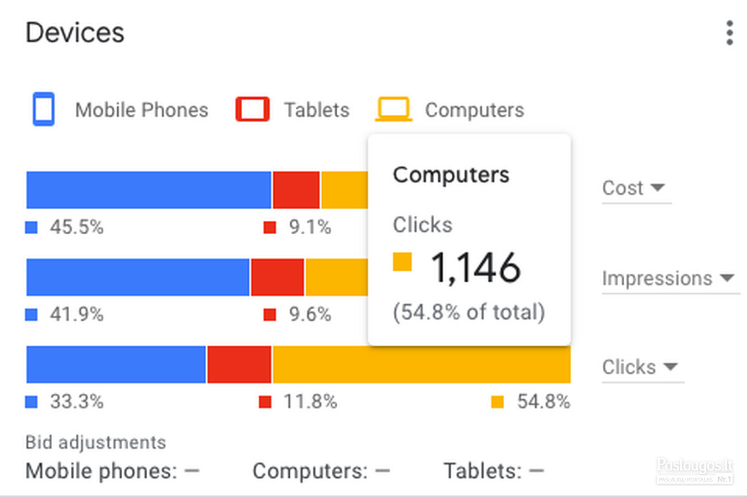Viewport: 747px width, 497px height.
Task: Click the Tablets bid adjustment value
Action: point(536,471)
